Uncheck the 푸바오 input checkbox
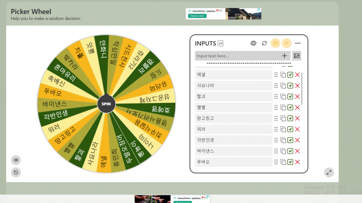Viewport: 362px width, 203px height. pyautogui.click(x=290, y=162)
